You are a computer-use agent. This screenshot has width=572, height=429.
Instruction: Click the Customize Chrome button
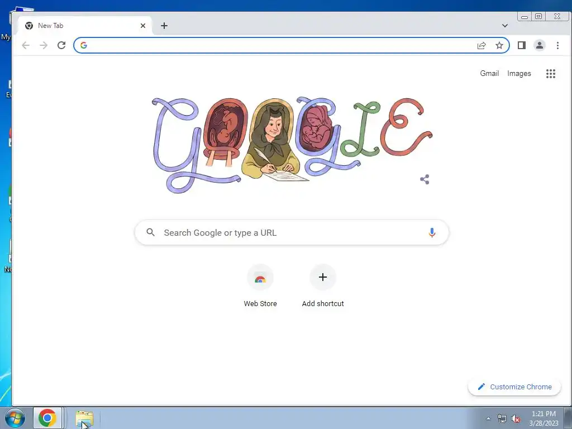(x=514, y=387)
